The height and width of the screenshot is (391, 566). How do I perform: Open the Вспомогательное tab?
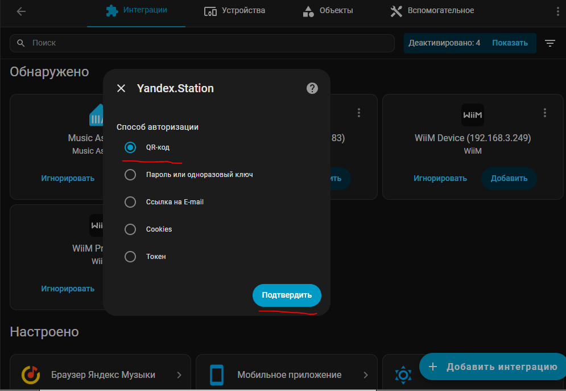432,10
